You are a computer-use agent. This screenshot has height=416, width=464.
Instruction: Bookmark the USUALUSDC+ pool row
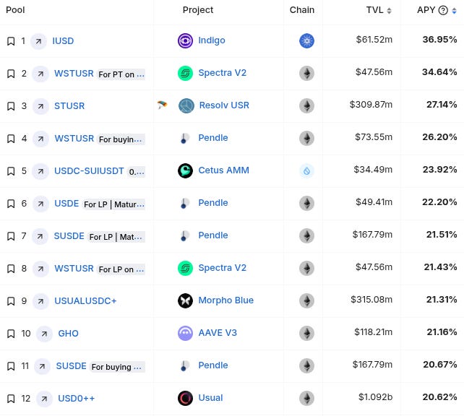pos(11,301)
